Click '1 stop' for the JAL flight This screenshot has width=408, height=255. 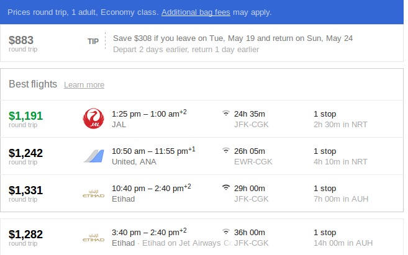[325, 114]
